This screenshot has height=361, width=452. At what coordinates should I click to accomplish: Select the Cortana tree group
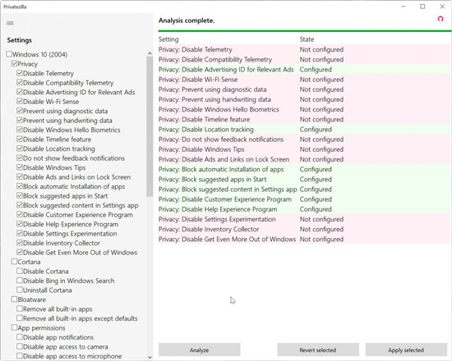tap(29, 262)
